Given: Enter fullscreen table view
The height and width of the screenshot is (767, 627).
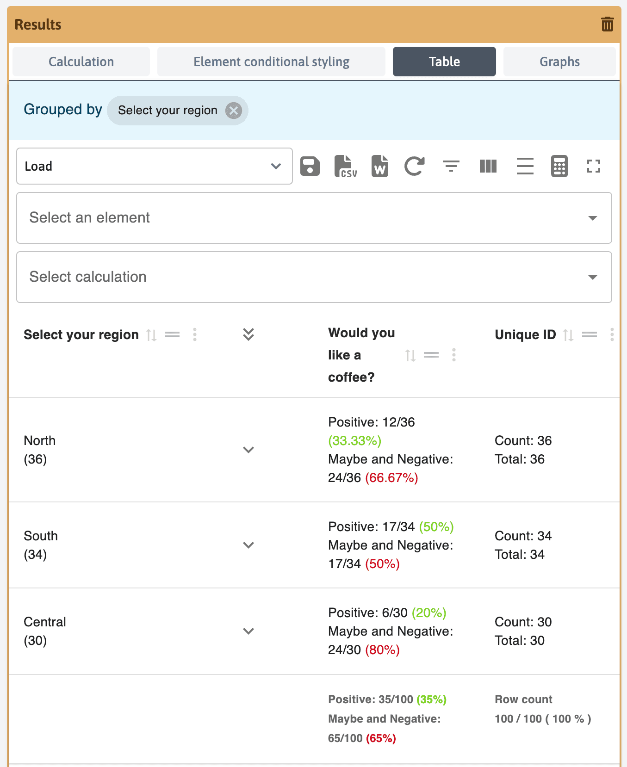Looking at the screenshot, I should click(593, 166).
